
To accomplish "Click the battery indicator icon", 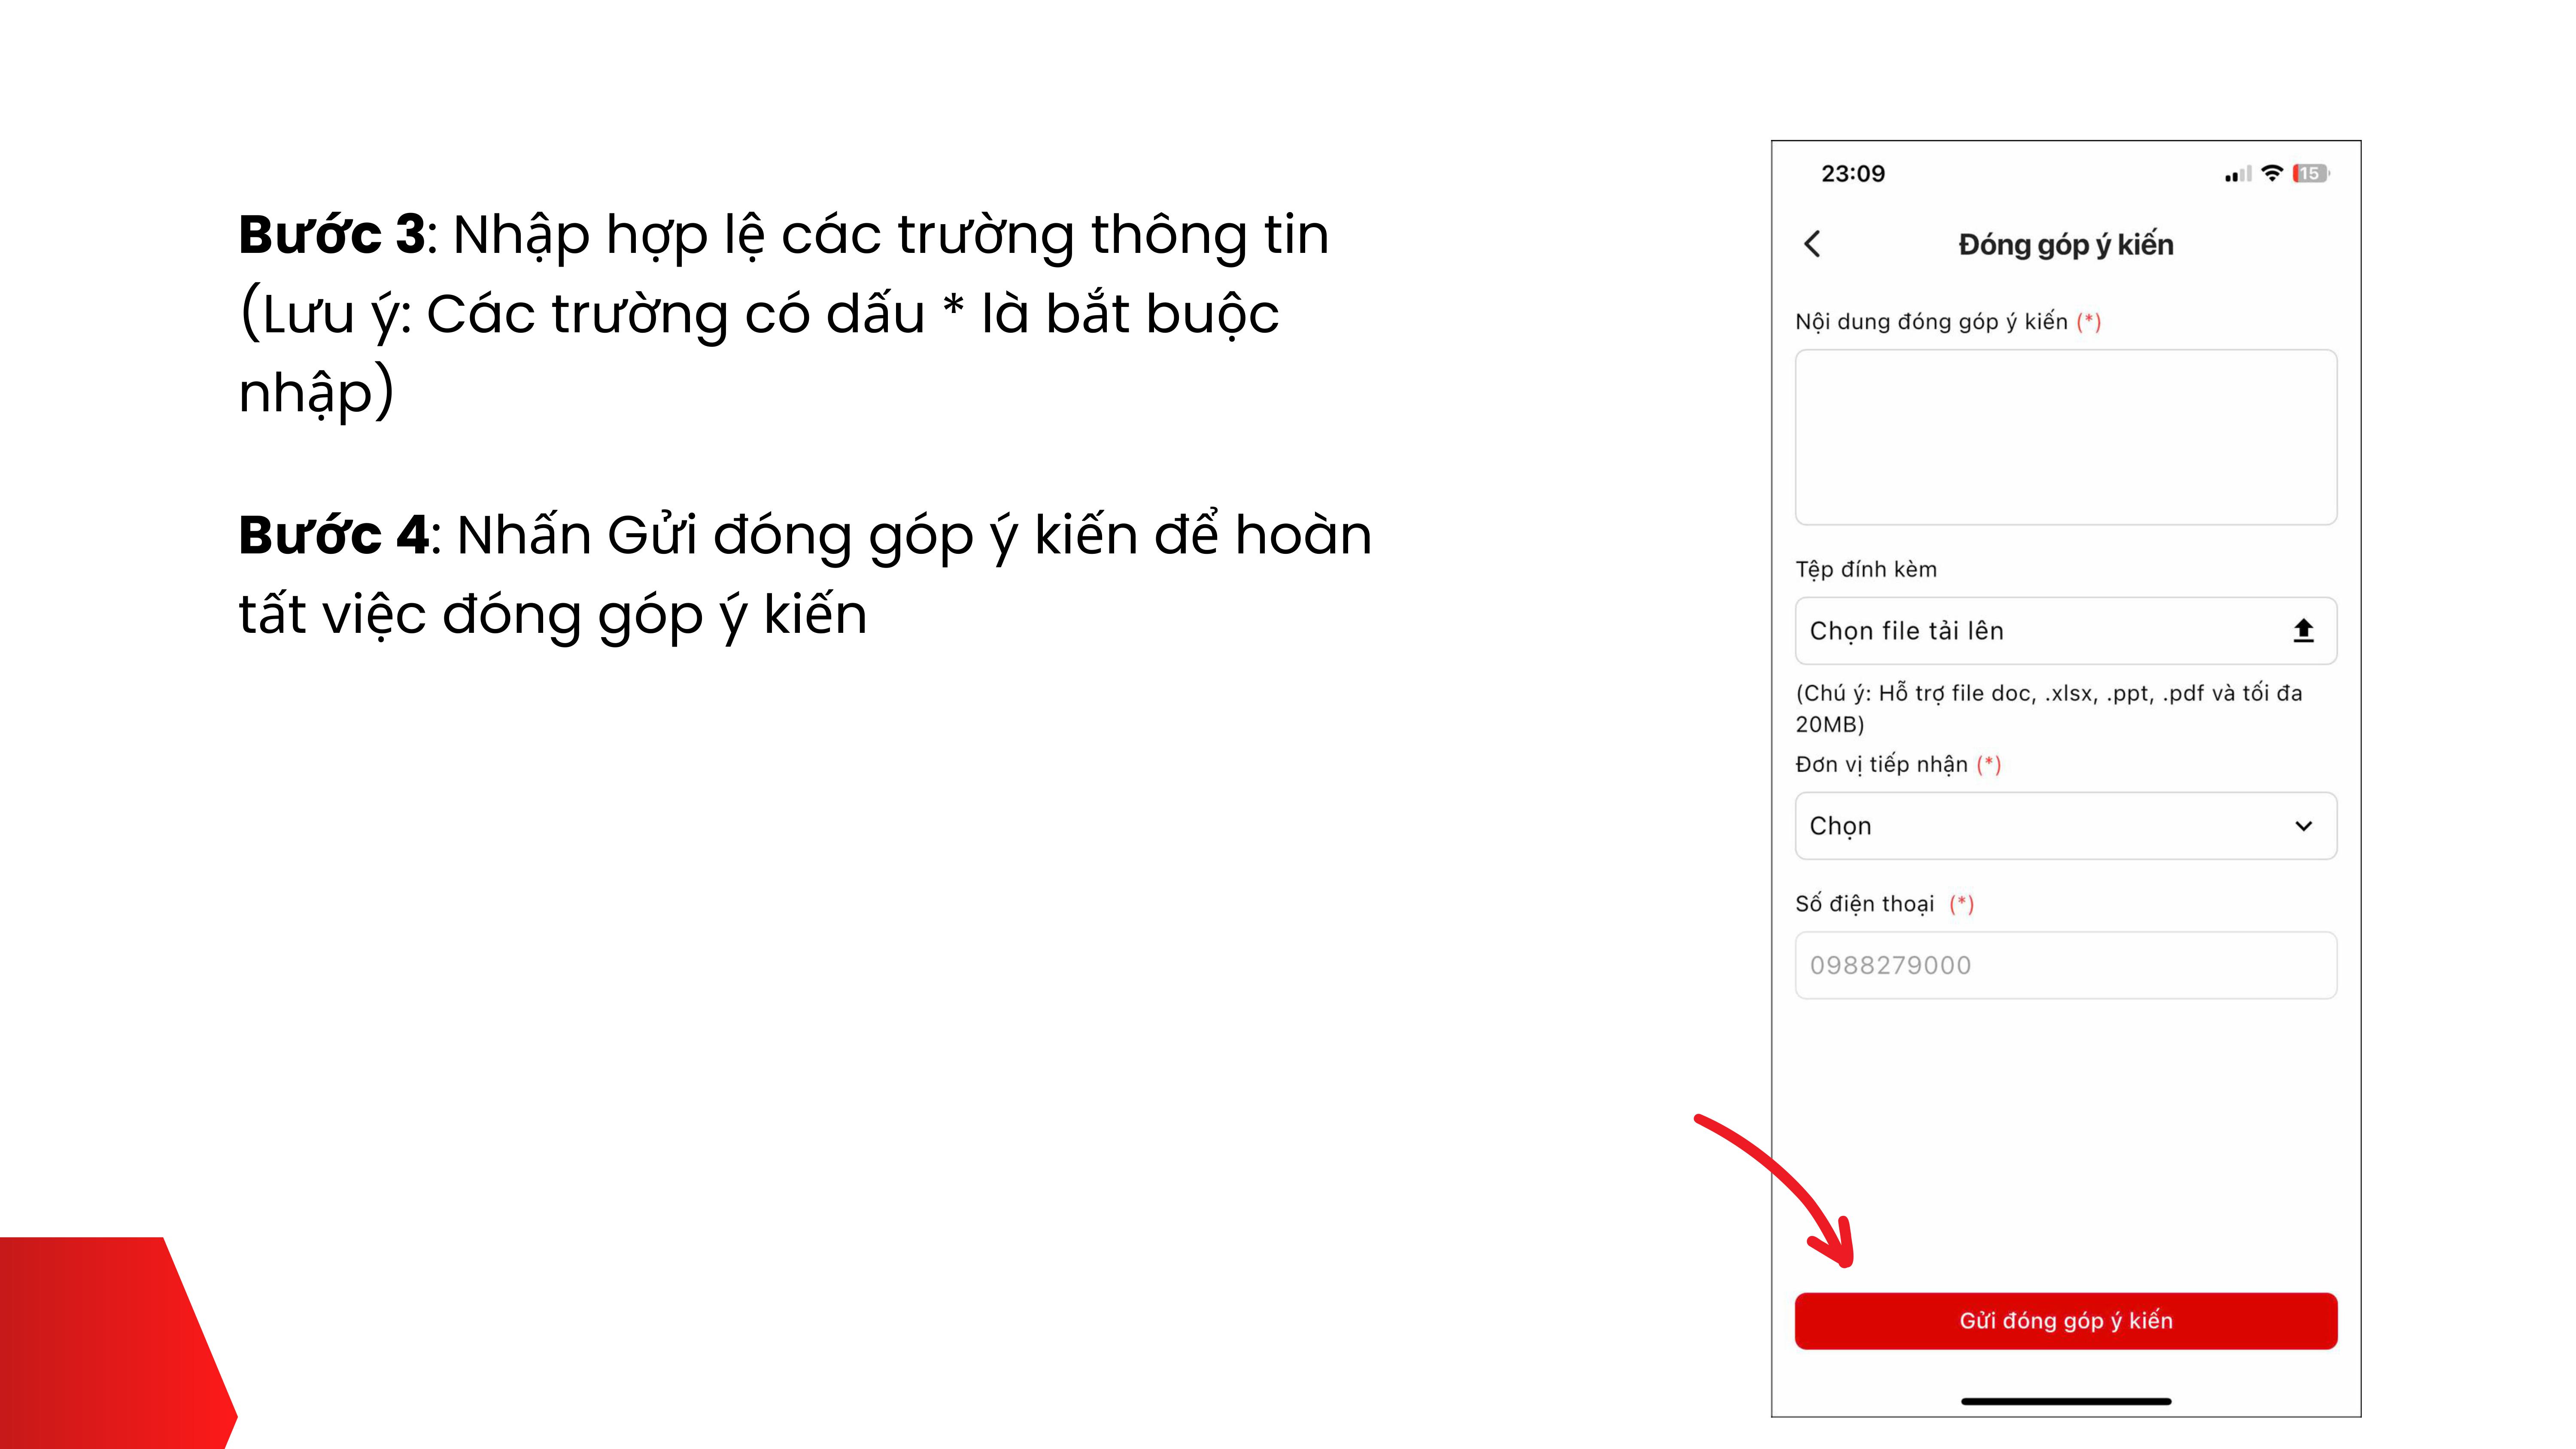I will (x=2310, y=173).
